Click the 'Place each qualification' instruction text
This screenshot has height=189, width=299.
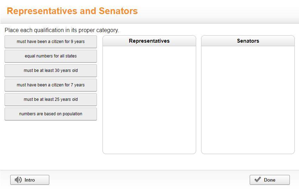tap(62, 30)
